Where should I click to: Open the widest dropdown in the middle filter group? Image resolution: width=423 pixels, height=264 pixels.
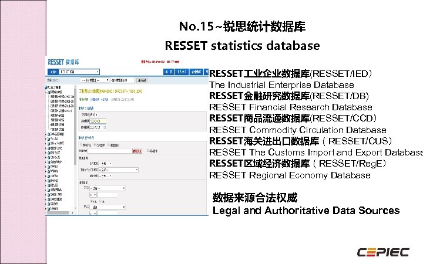click(119, 170)
